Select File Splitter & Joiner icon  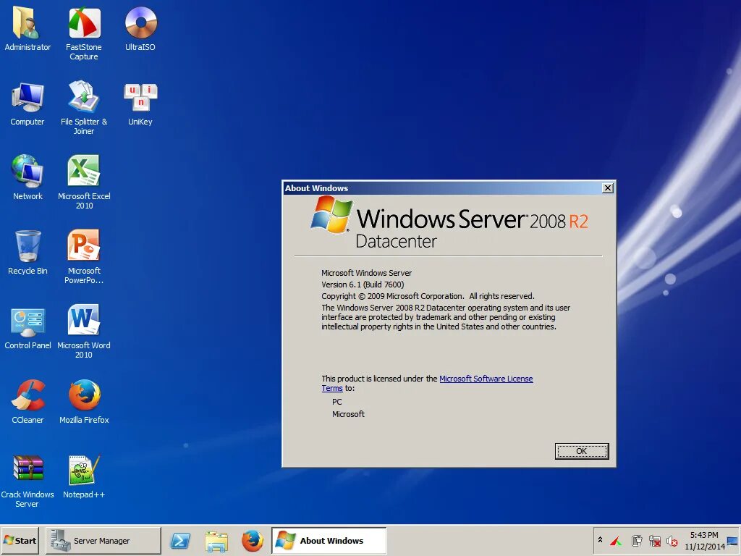coord(84,108)
